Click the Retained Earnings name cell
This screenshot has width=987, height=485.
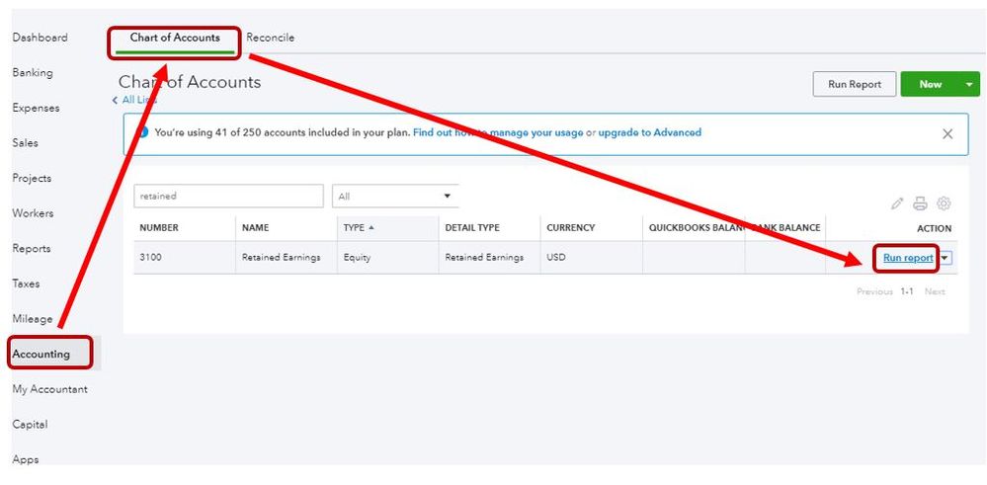click(282, 257)
